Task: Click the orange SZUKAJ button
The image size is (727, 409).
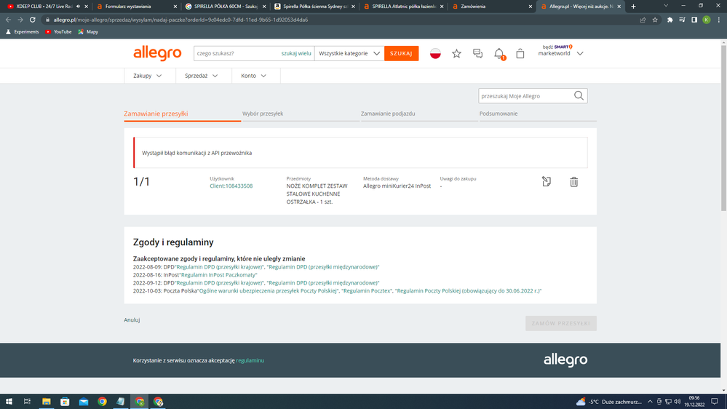Action: coord(401,53)
